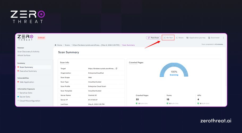Screen dimensions: 242x133
Task: Click the 100% scanning progress gauge
Action: [174, 70]
